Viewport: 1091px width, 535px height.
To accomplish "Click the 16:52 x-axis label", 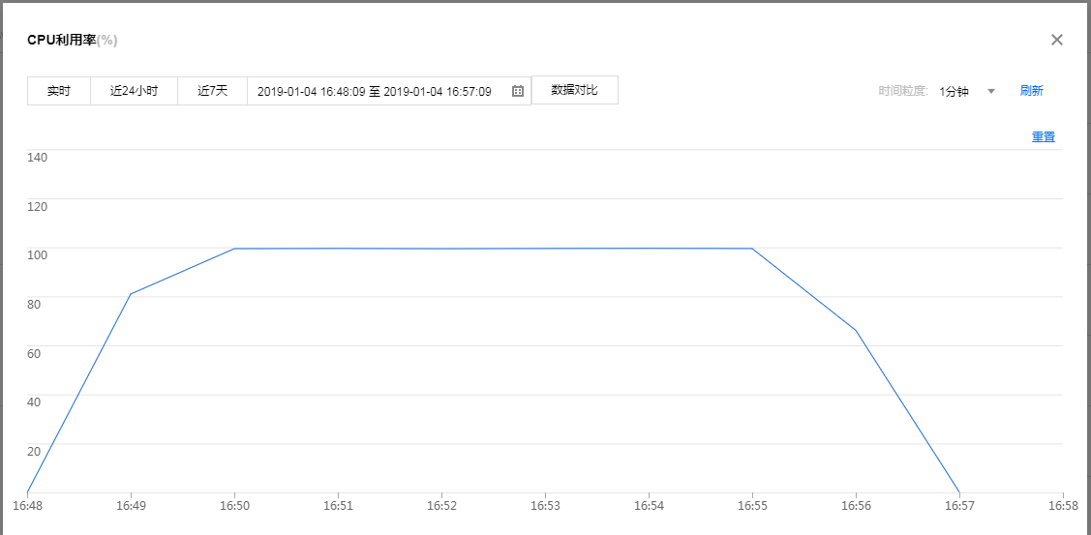I will coord(441,506).
